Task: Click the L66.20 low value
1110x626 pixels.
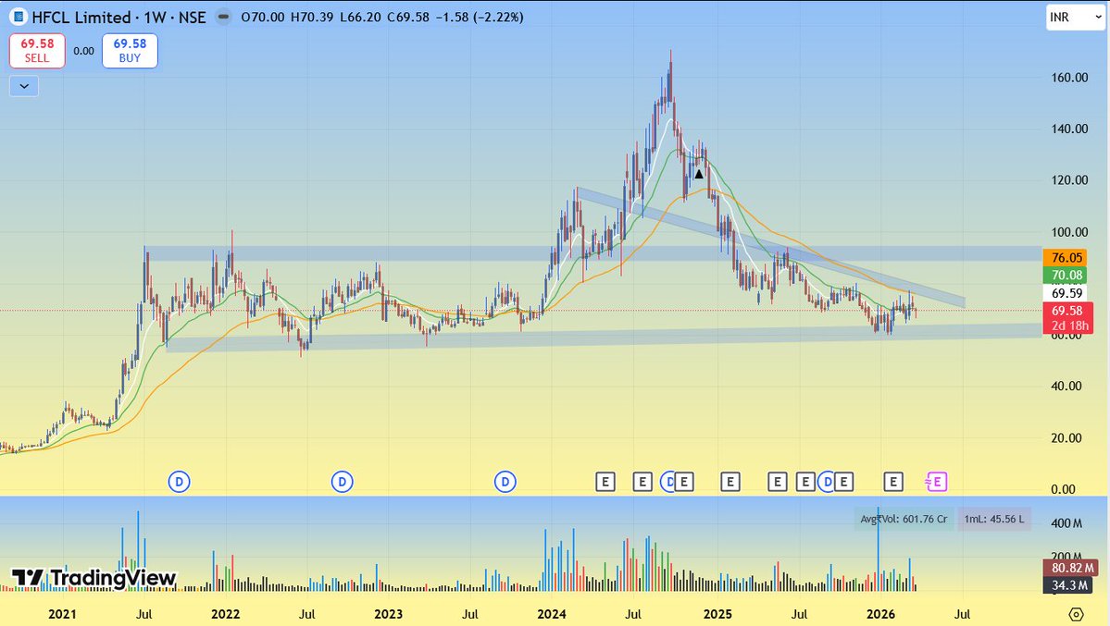Action: (359, 17)
